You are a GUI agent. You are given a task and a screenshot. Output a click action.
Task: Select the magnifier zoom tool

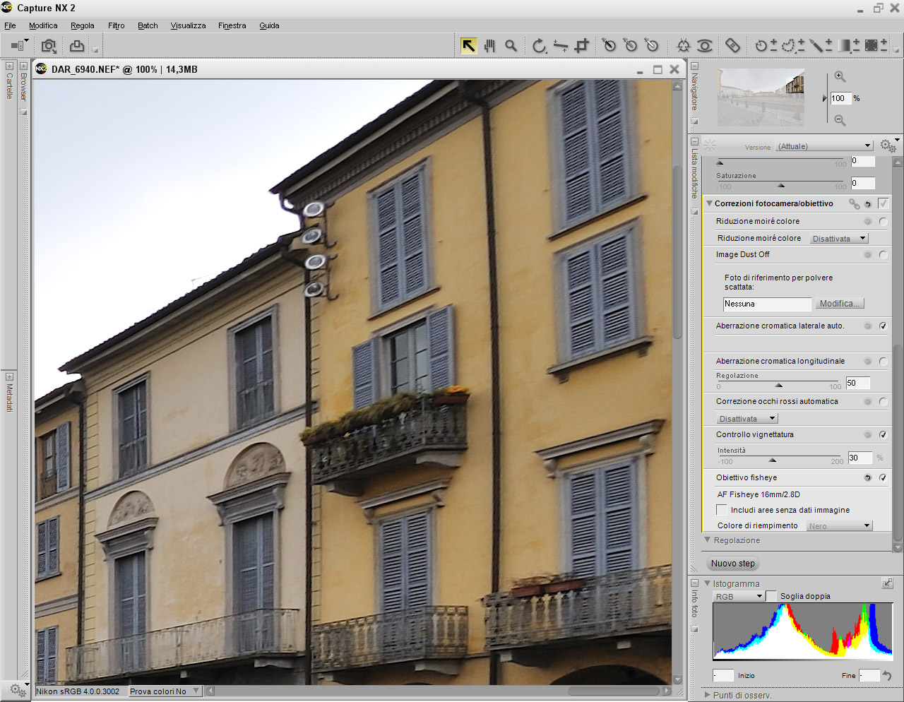coord(511,46)
